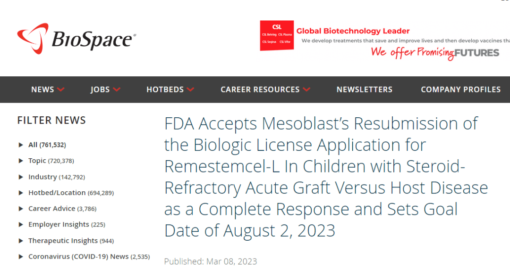Viewport: 510px width, 277px height.
Task: Open the Career Resources dropdown chevron
Action: point(306,90)
